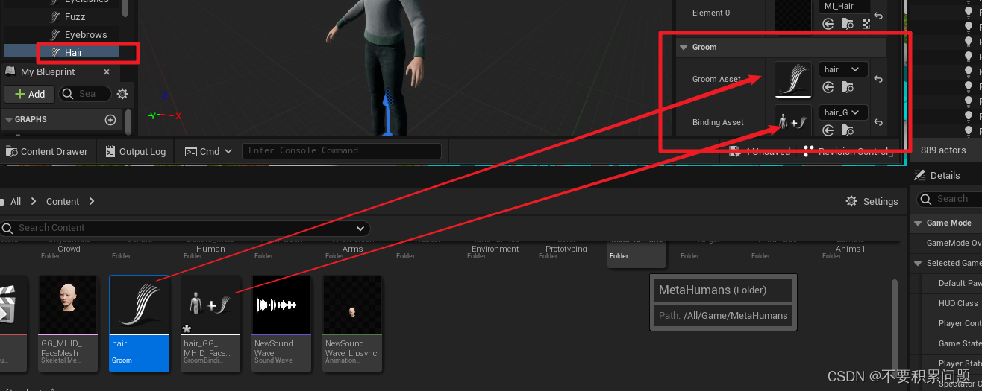Click the Details panel search field
Image resolution: width=982 pixels, height=391 pixels.
pos(949,199)
